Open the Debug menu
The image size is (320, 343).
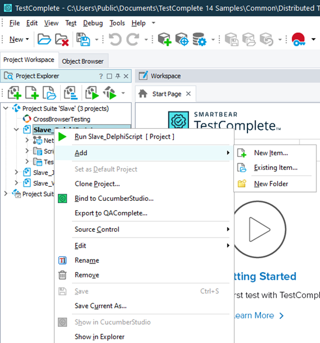click(92, 23)
